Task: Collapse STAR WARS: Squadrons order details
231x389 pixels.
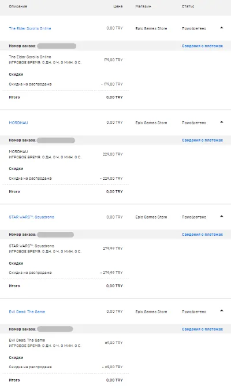Action: click(222, 216)
